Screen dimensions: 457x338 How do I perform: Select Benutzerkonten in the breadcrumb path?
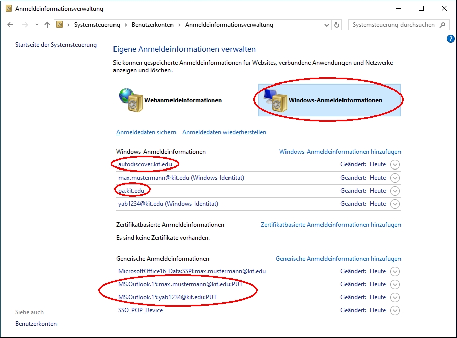pyautogui.click(x=152, y=25)
